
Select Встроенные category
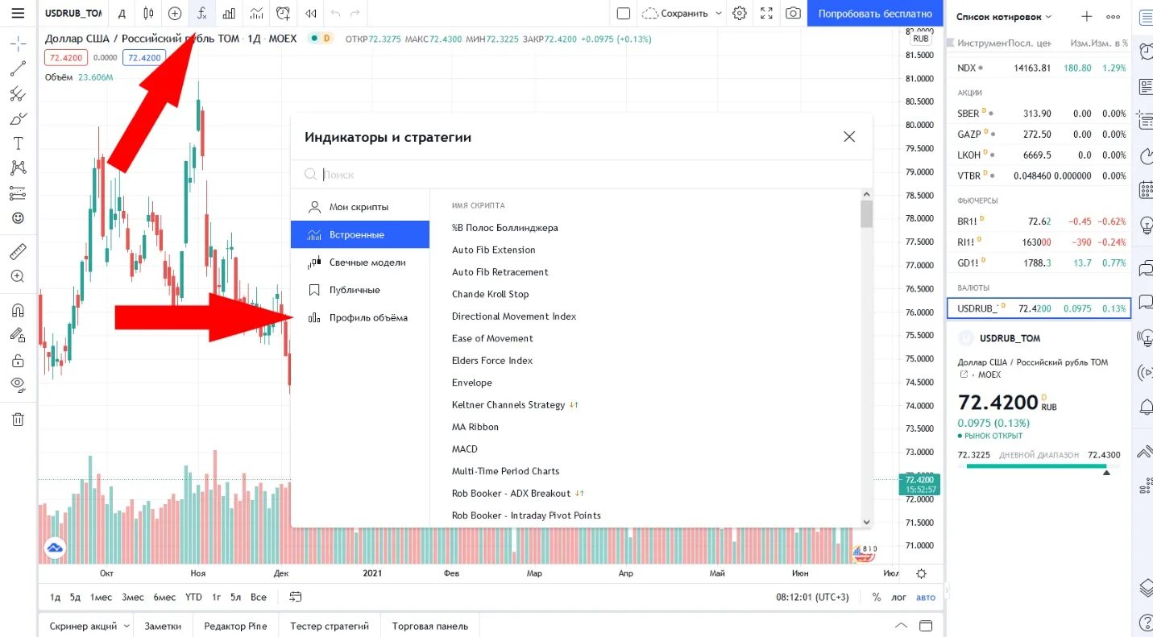360,234
